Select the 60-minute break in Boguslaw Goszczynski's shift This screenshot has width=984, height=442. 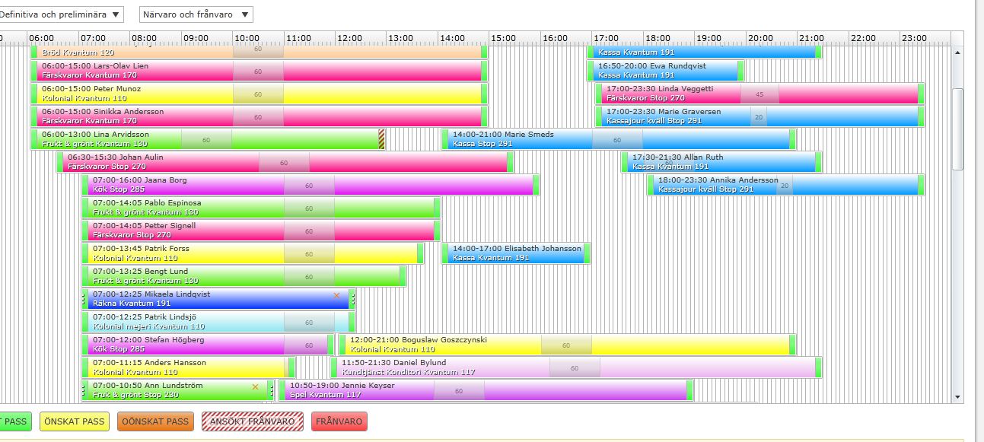click(566, 345)
